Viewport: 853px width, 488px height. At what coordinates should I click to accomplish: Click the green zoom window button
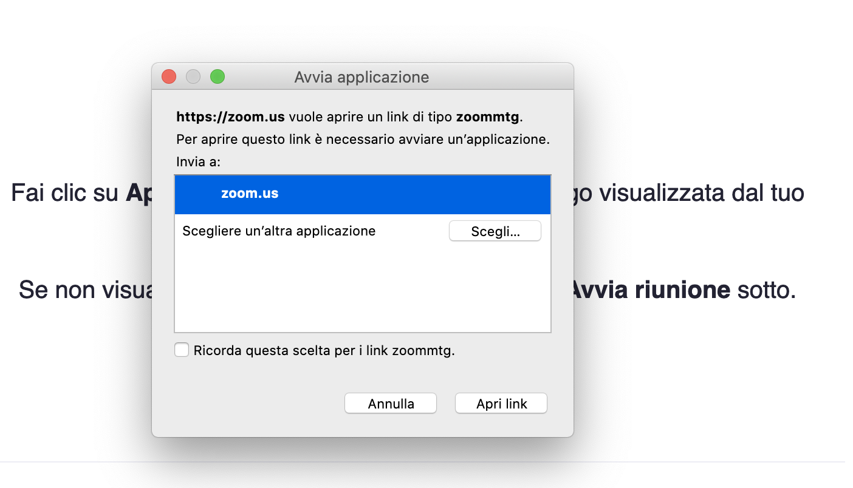(218, 77)
